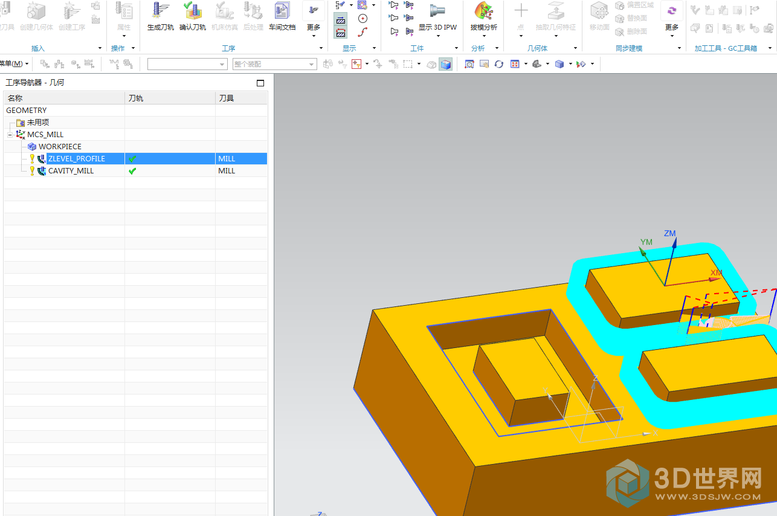Click the rotate view icon in view toolbar
The height and width of the screenshot is (516, 777).
(x=499, y=64)
